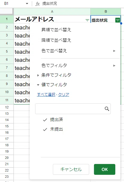The height and width of the screenshot is (182, 124).
Task: Uncheck the 未提出 filter value
Action: click(x=53, y=129)
